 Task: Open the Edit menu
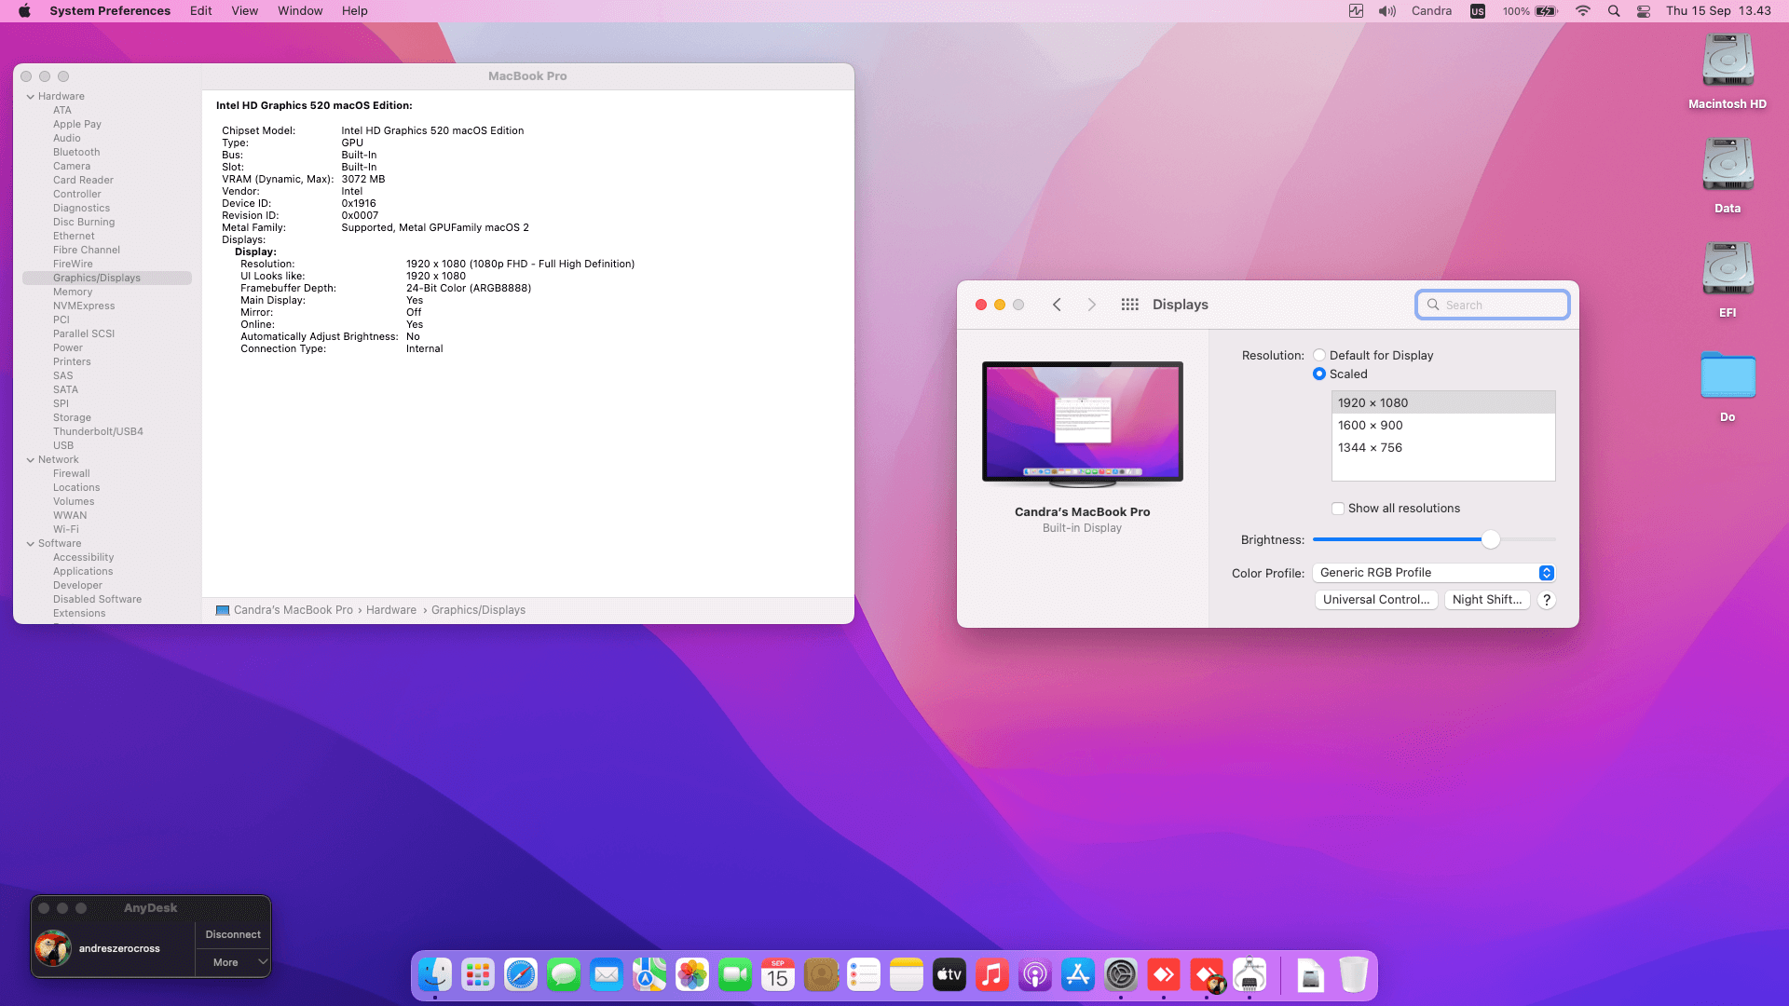coord(201,11)
